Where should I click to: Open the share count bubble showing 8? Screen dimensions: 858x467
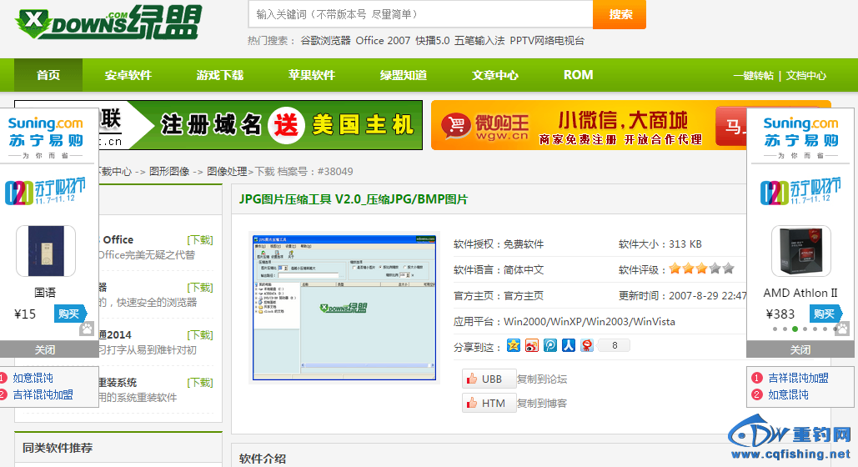click(x=614, y=345)
